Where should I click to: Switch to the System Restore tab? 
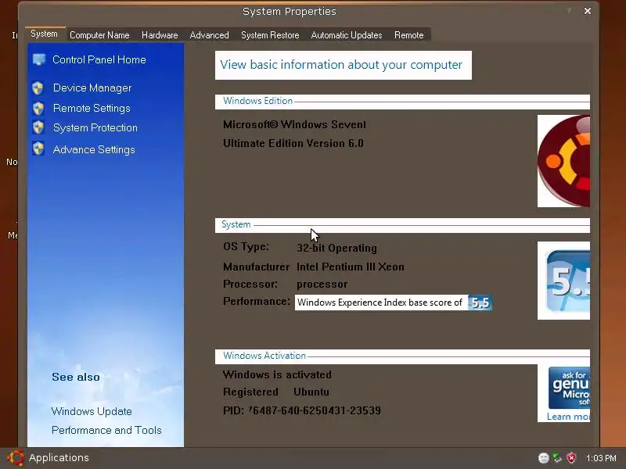tap(270, 35)
